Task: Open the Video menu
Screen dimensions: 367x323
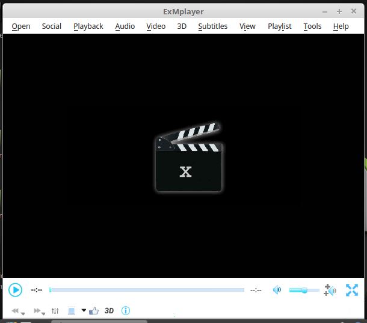Action: tap(156, 26)
